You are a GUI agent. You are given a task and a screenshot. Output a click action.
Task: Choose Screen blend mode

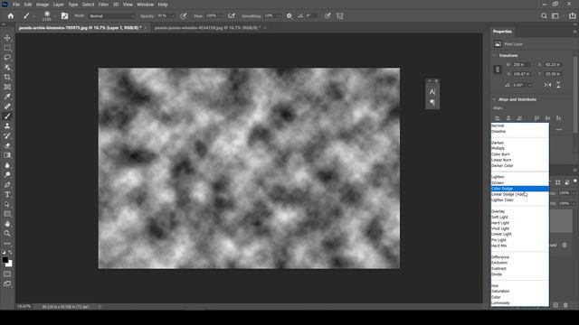point(519,182)
